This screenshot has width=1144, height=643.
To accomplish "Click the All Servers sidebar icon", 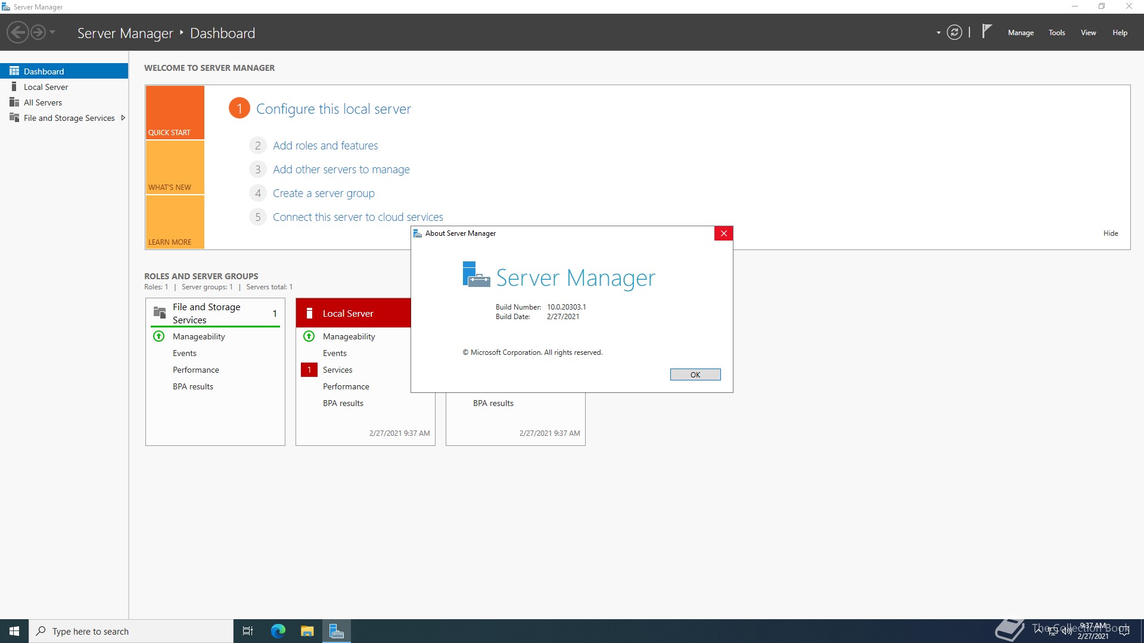I will (14, 102).
